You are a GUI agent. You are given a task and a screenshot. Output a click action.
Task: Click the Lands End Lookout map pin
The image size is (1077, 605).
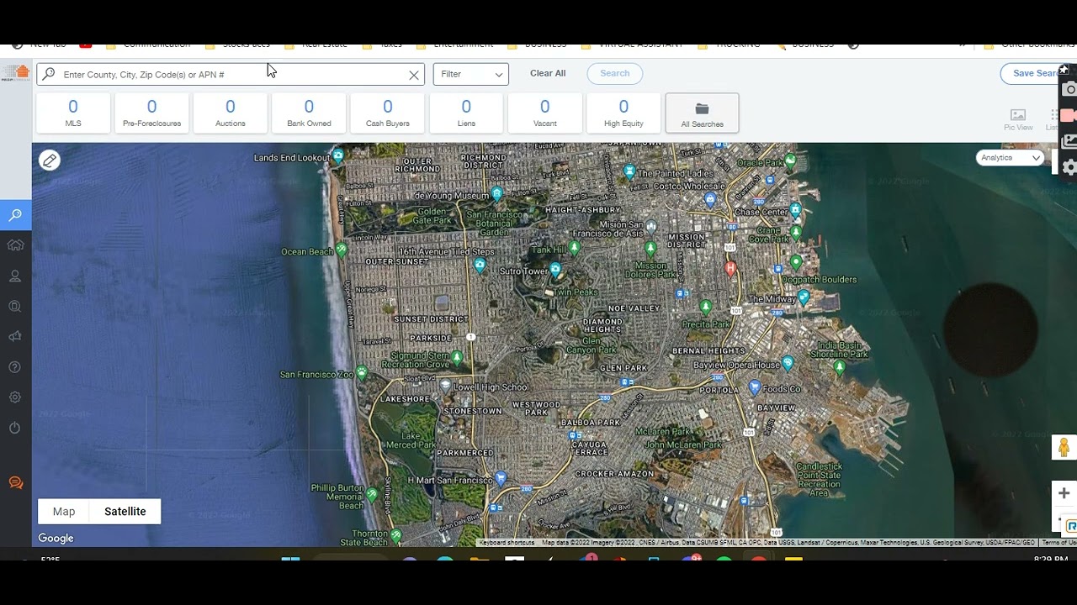pos(338,155)
